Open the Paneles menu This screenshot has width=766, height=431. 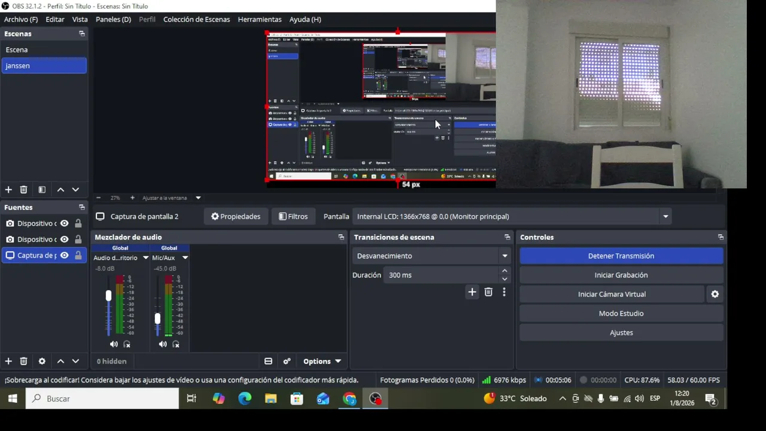113,19
